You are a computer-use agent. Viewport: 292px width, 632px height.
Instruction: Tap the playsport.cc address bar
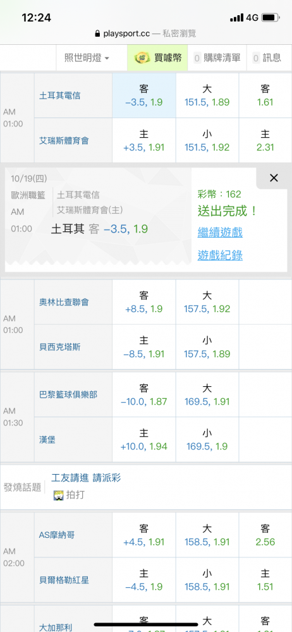click(x=146, y=33)
